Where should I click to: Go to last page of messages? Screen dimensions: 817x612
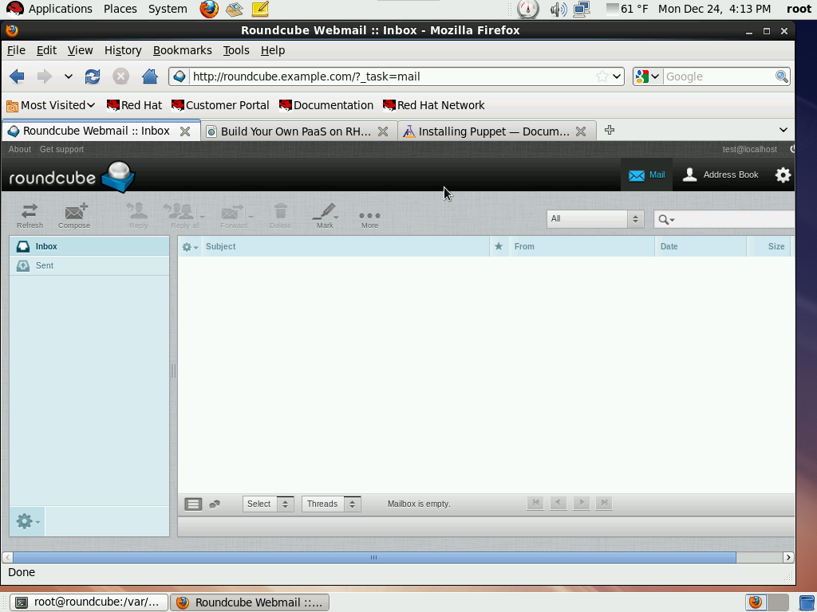604,503
